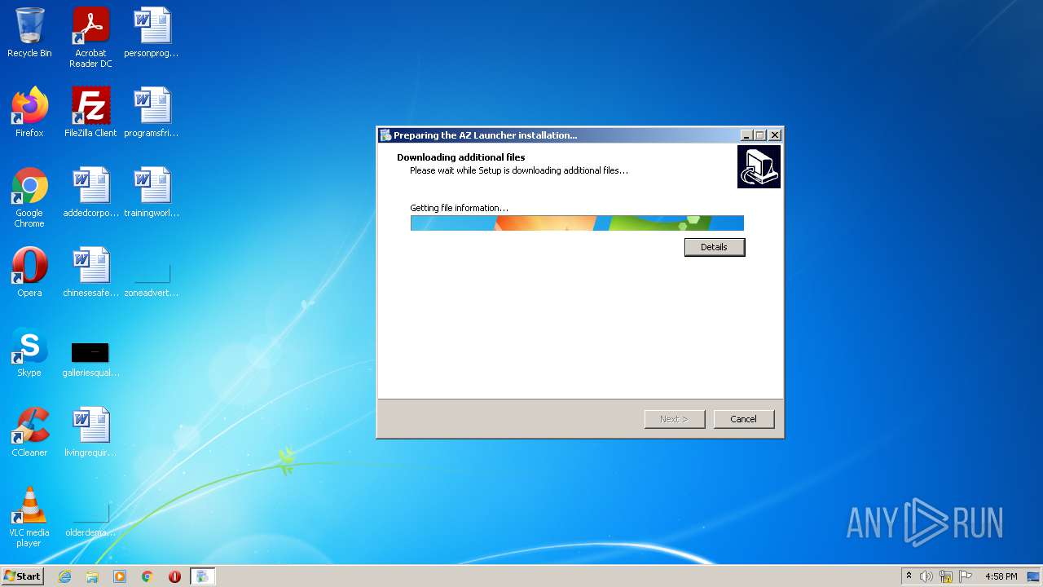Open Opera from the taskbar

tap(174, 576)
